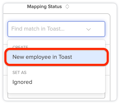
Task: Collapse the Find match dropdown via arrow
Action: pyautogui.click(x=89, y=29)
